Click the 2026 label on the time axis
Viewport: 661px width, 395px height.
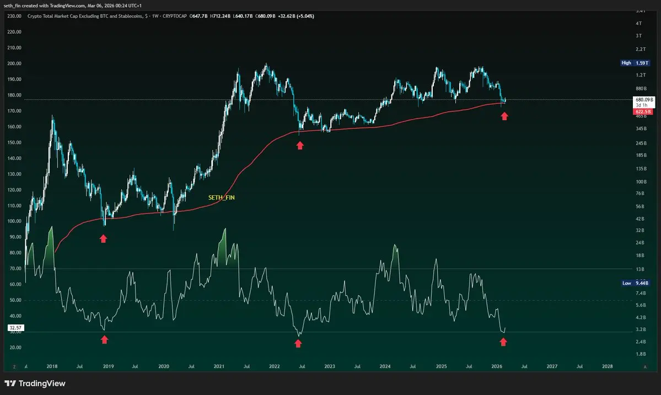point(497,366)
